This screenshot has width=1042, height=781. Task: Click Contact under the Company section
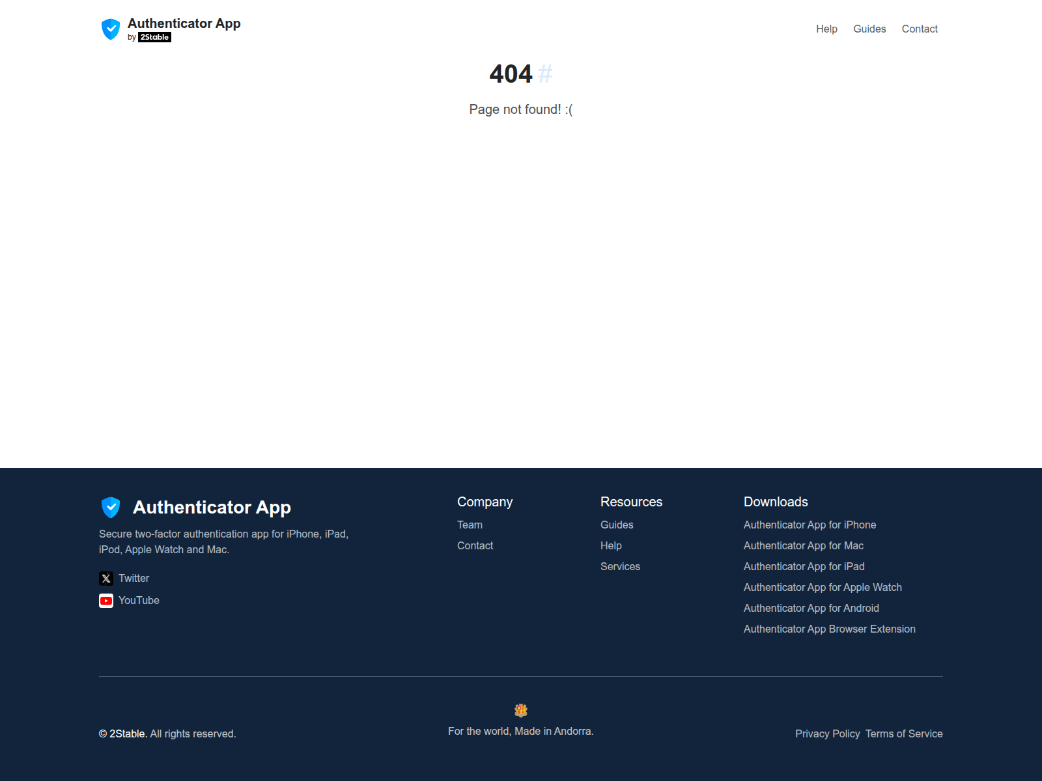tap(475, 545)
